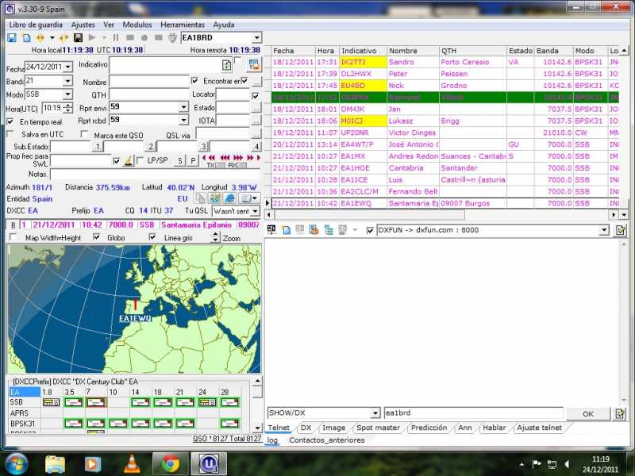635x476 pixels.
Task: Click the Indicativo callsign input field
Action: [x=164, y=64]
